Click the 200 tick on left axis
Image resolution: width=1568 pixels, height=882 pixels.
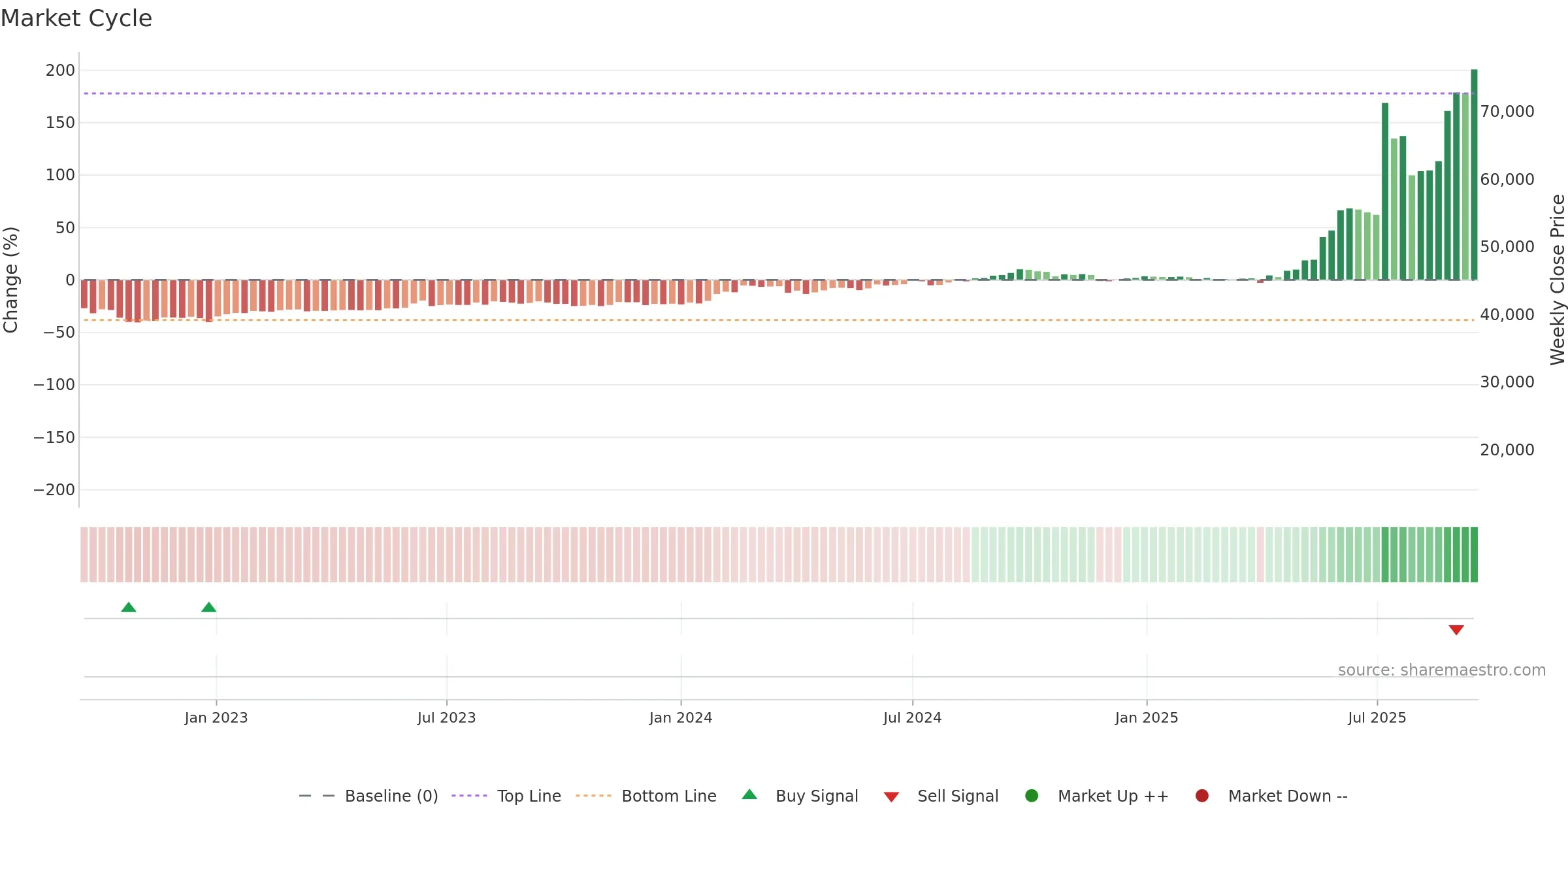pyautogui.click(x=60, y=71)
